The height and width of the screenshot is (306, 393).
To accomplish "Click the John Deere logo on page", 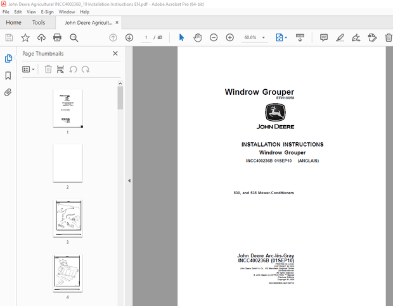I will pyautogui.click(x=275, y=116).
